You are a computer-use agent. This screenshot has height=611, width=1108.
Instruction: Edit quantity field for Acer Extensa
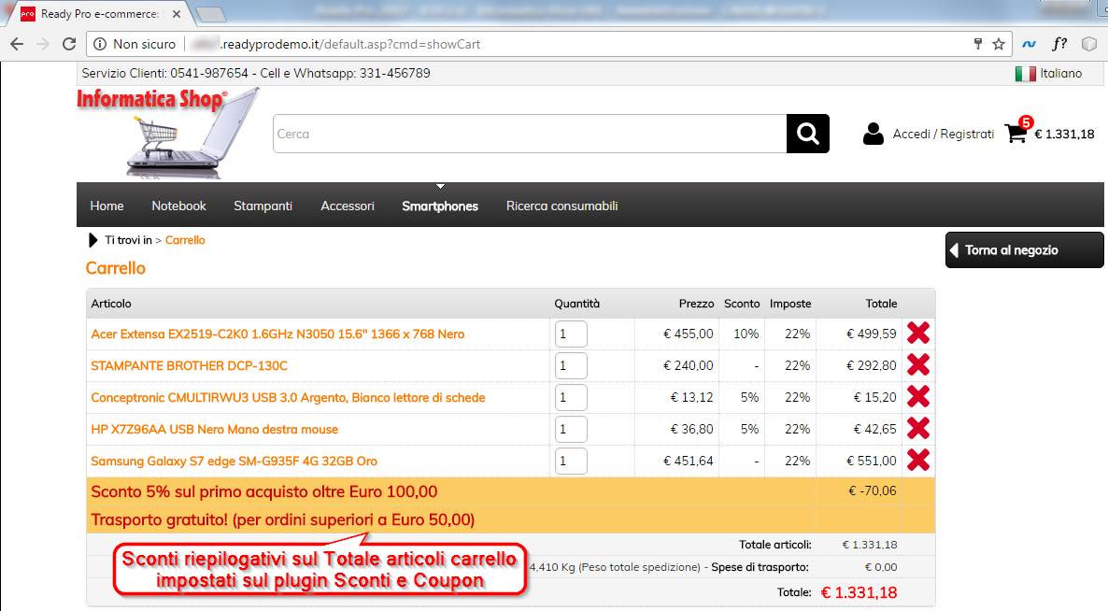tap(571, 334)
